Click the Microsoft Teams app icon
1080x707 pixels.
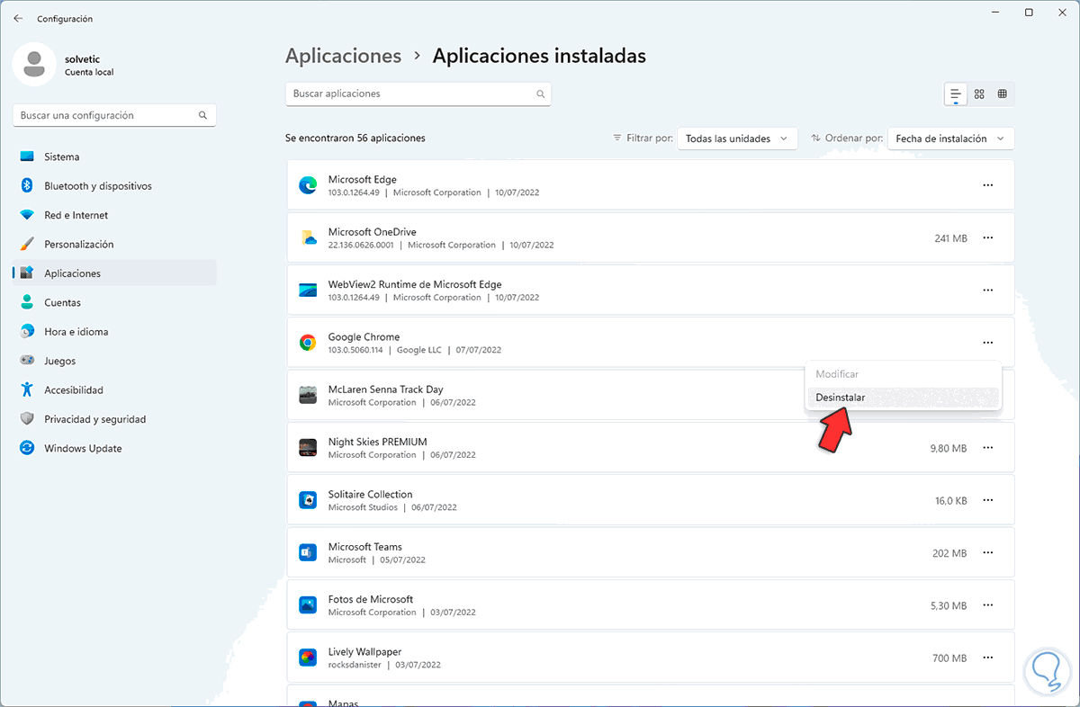(x=308, y=552)
